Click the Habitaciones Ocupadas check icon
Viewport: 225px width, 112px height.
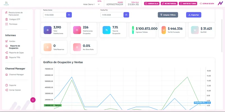77,30
